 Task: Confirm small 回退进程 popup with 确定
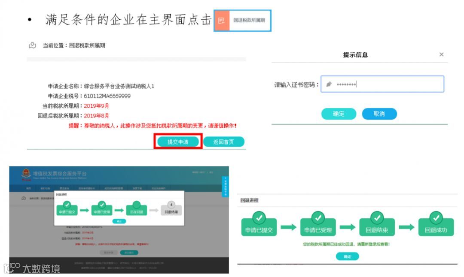click(x=119, y=221)
